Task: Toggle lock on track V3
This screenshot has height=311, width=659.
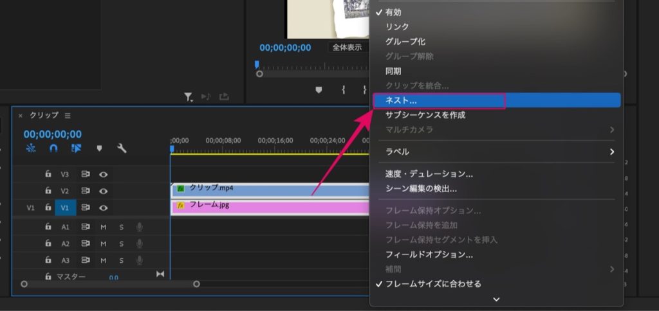Action: [x=48, y=173]
